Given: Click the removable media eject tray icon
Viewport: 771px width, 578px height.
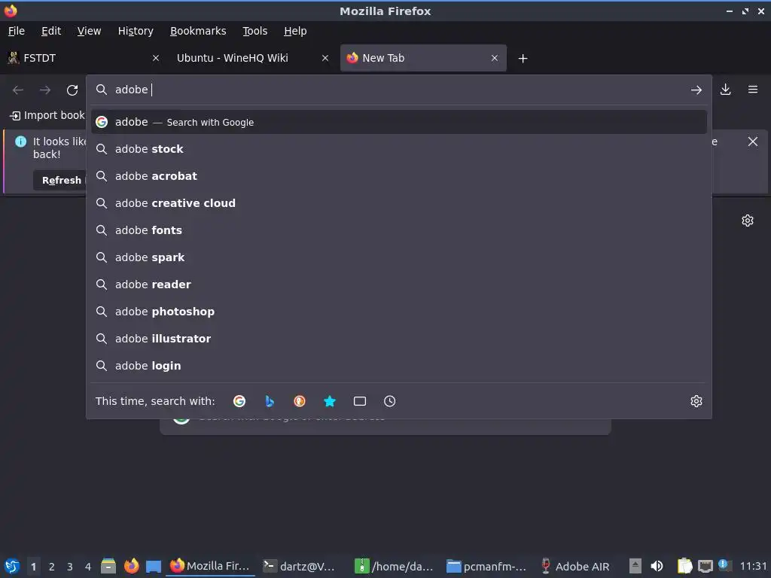Looking at the screenshot, I should (x=635, y=566).
